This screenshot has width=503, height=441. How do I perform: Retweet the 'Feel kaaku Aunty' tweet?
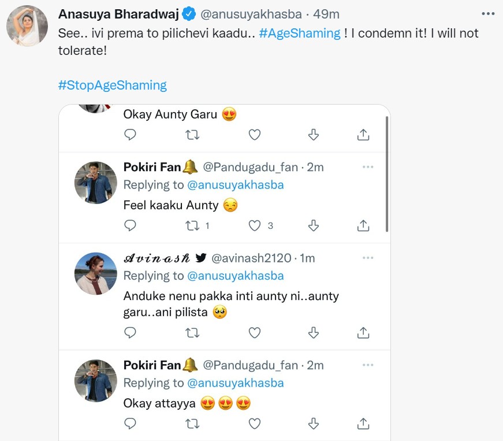(193, 225)
